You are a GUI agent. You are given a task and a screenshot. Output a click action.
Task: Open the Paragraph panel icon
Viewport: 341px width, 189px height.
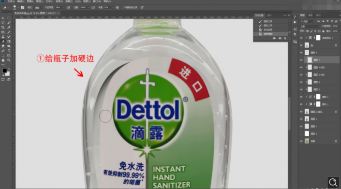[295, 34]
